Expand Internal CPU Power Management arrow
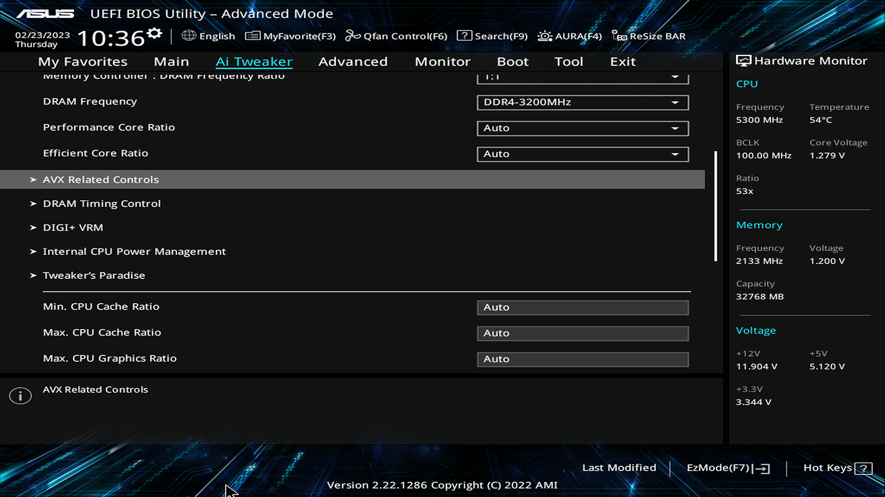 [x=33, y=251]
